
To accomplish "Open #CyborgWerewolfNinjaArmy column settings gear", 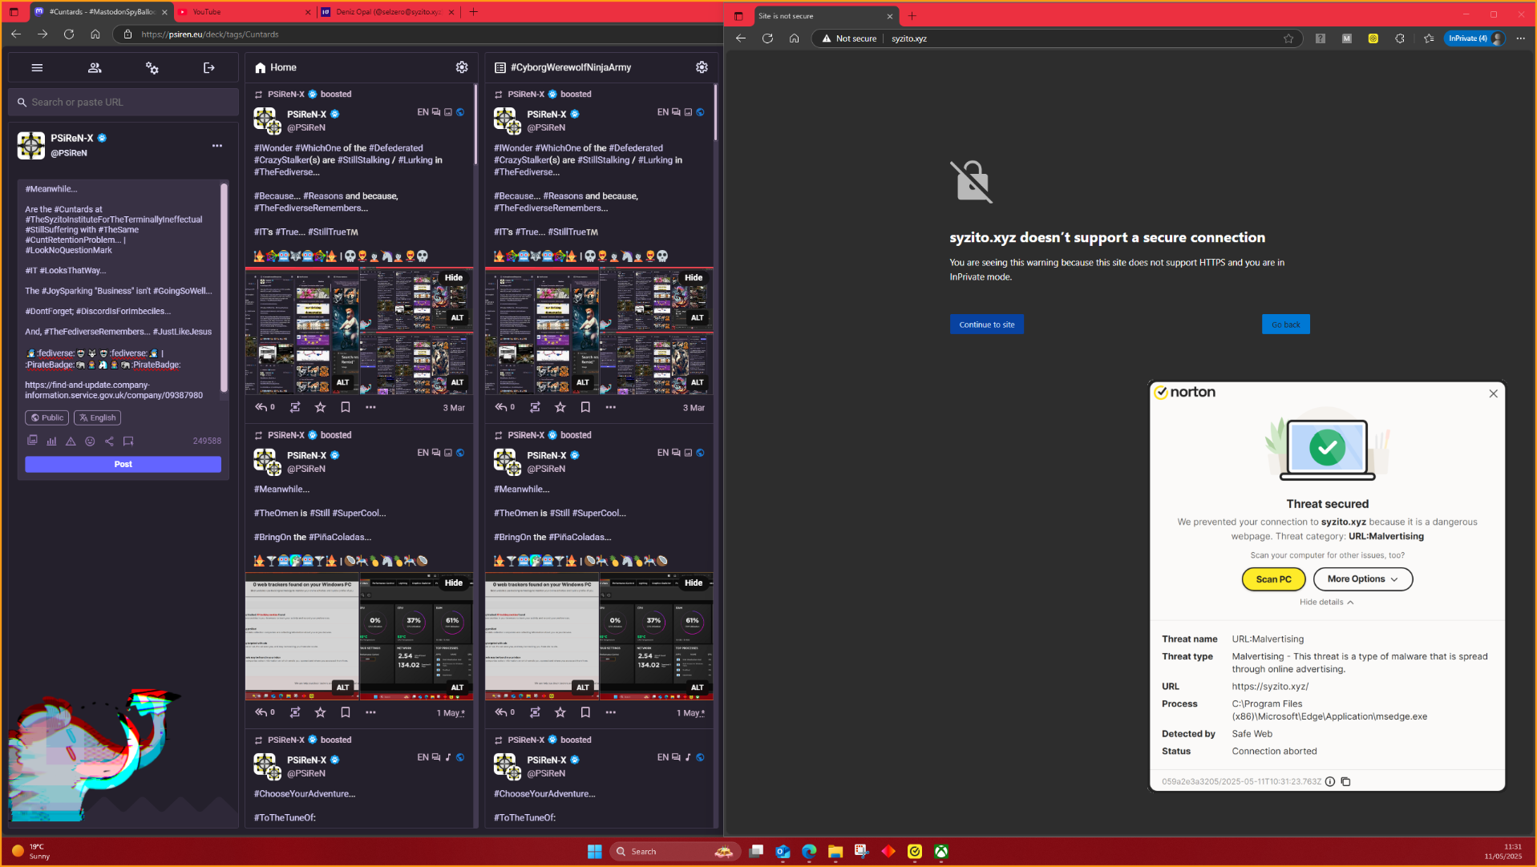I will click(702, 67).
